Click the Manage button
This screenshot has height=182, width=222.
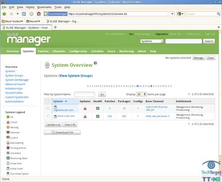tap(198, 58)
